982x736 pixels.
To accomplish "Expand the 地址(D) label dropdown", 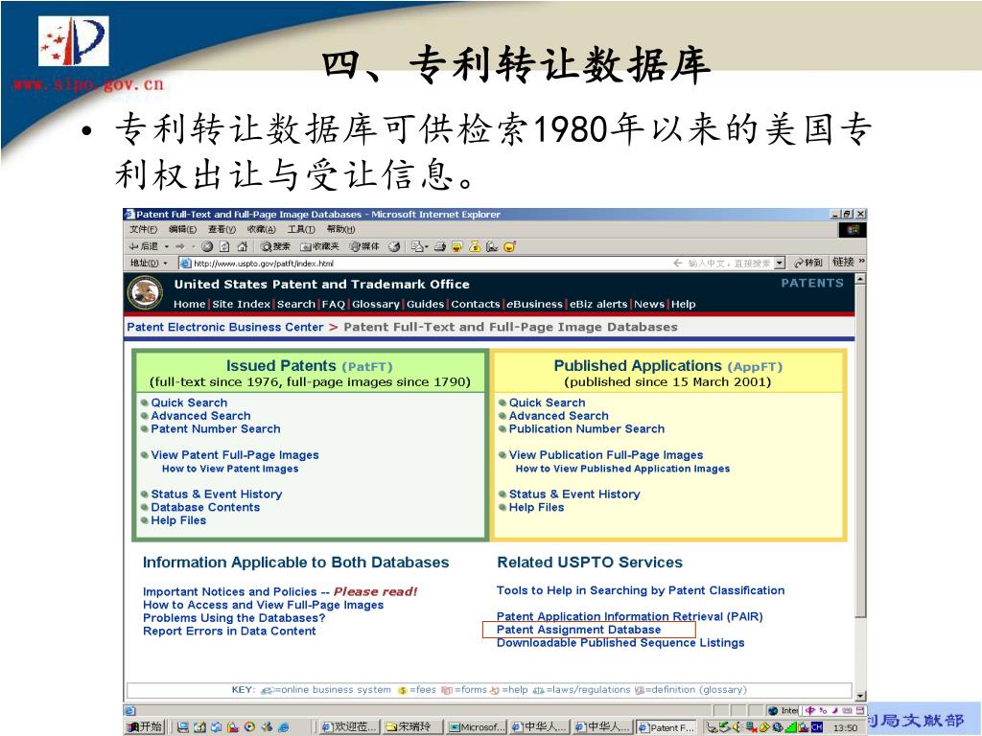I will [x=165, y=263].
